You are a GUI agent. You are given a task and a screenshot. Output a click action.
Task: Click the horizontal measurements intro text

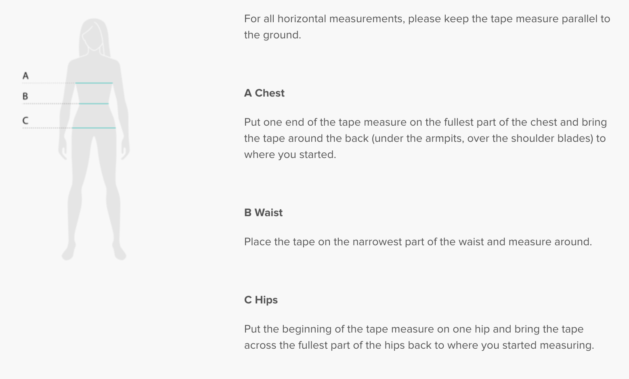[427, 27]
